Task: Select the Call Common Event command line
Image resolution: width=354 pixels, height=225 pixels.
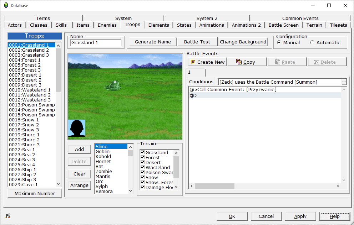Action: click(x=265, y=89)
